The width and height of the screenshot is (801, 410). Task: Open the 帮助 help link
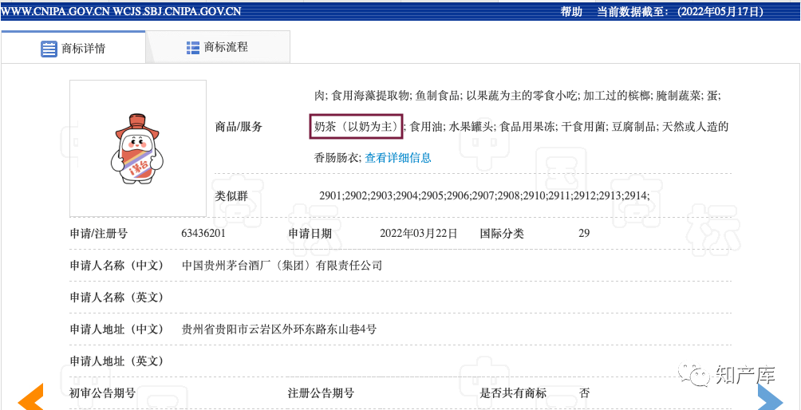click(x=571, y=12)
